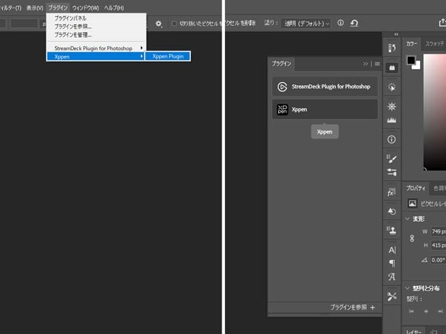Screen dimensions: 446x334
Task: Click the XP-Pen logo in plugin list
Action: tap(282, 109)
